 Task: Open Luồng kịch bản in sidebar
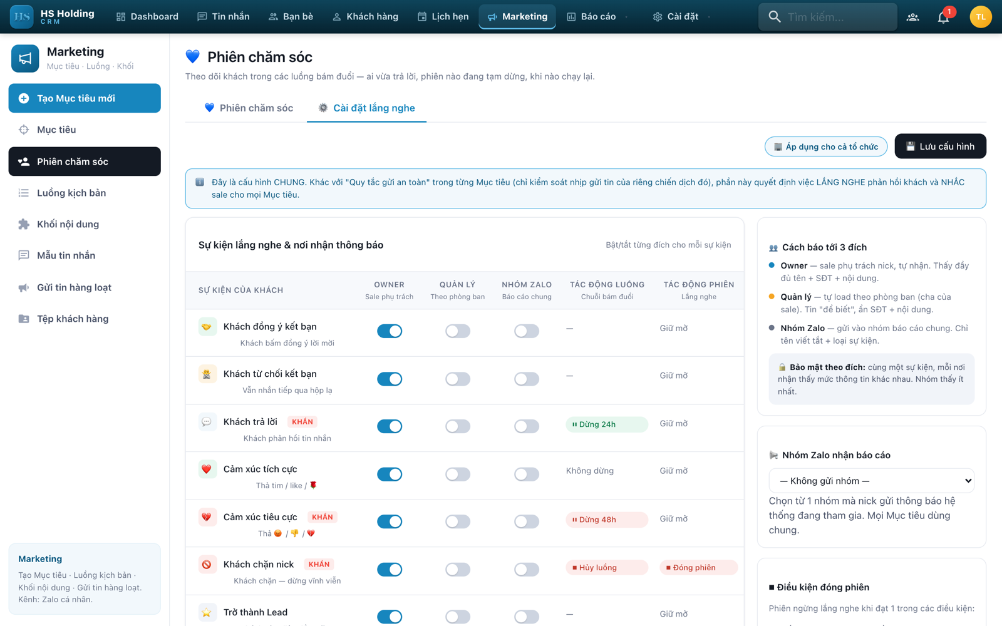[x=85, y=193]
